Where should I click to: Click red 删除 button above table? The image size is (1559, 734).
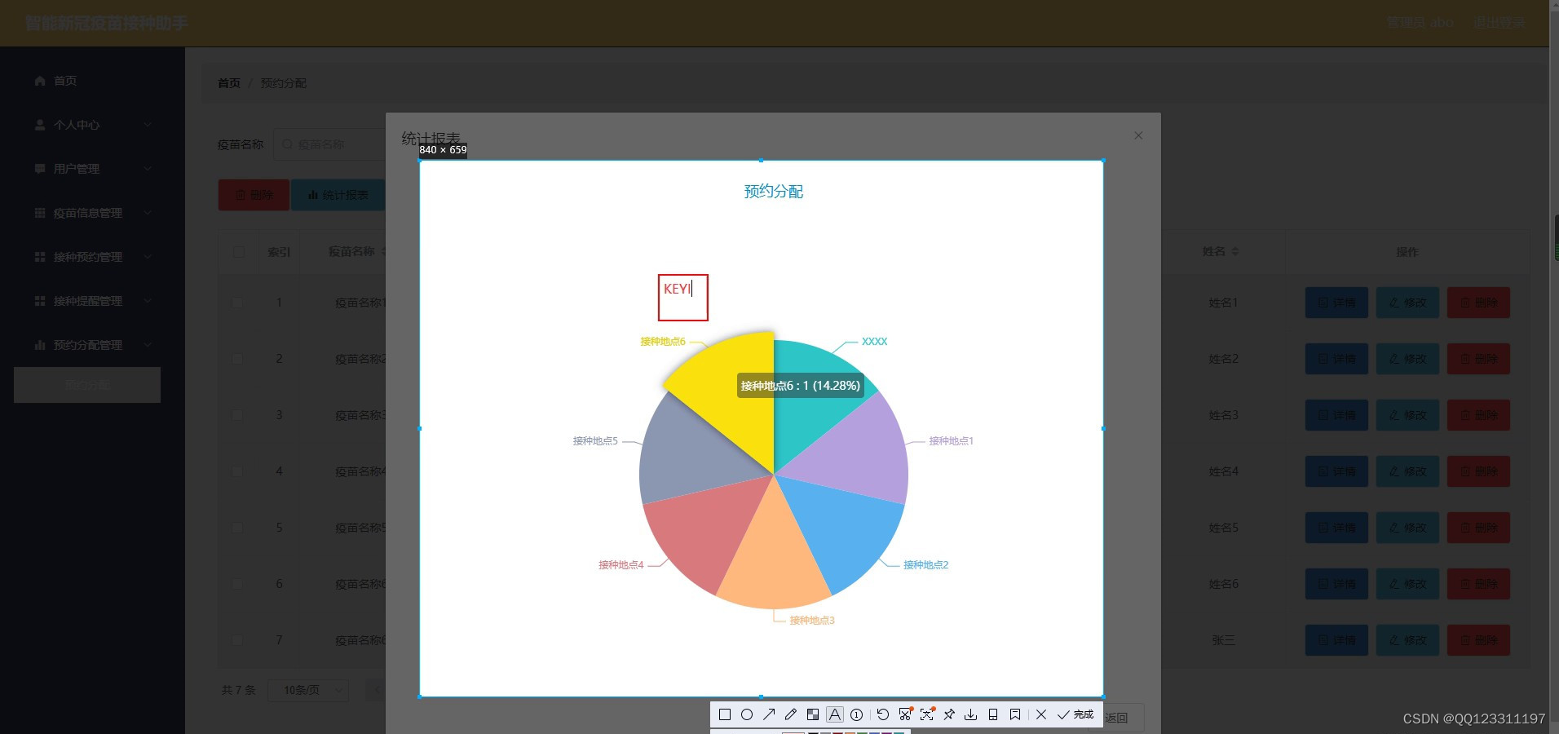[x=254, y=195]
